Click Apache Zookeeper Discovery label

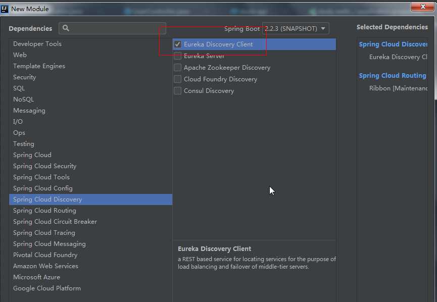coord(227,68)
